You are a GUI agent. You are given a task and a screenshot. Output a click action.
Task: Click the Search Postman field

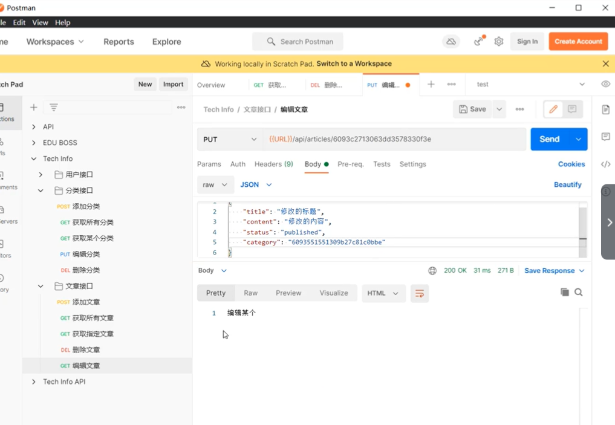(298, 42)
